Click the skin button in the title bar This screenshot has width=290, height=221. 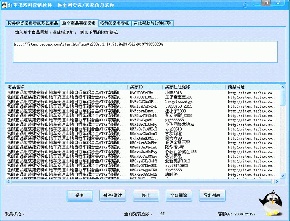[245, 5]
